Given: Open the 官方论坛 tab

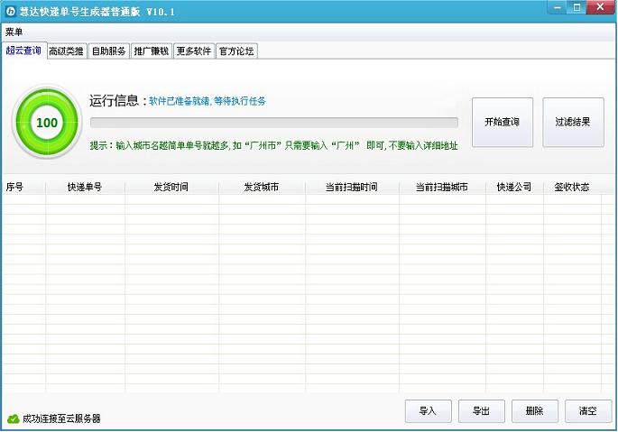Looking at the screenshot, I should pos(237,51).
